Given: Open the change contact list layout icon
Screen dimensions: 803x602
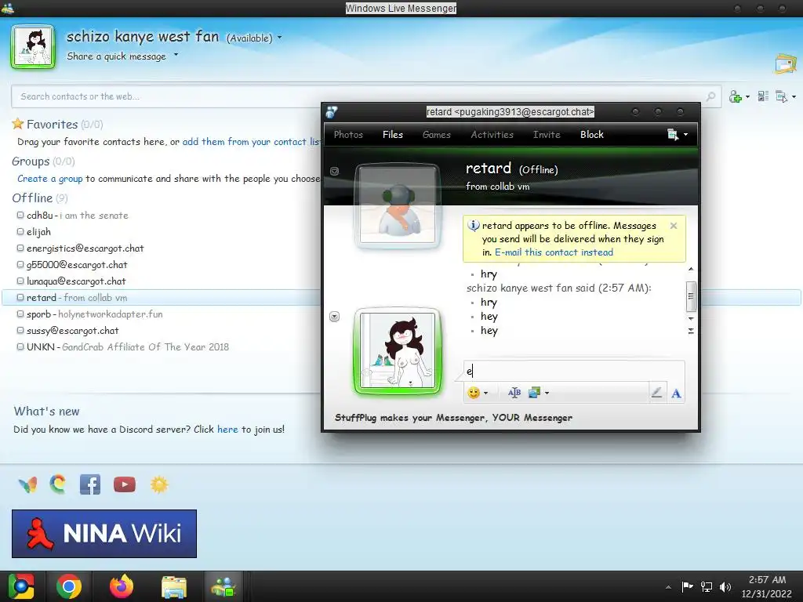Looking at the screenshot, I should (763, 96).
